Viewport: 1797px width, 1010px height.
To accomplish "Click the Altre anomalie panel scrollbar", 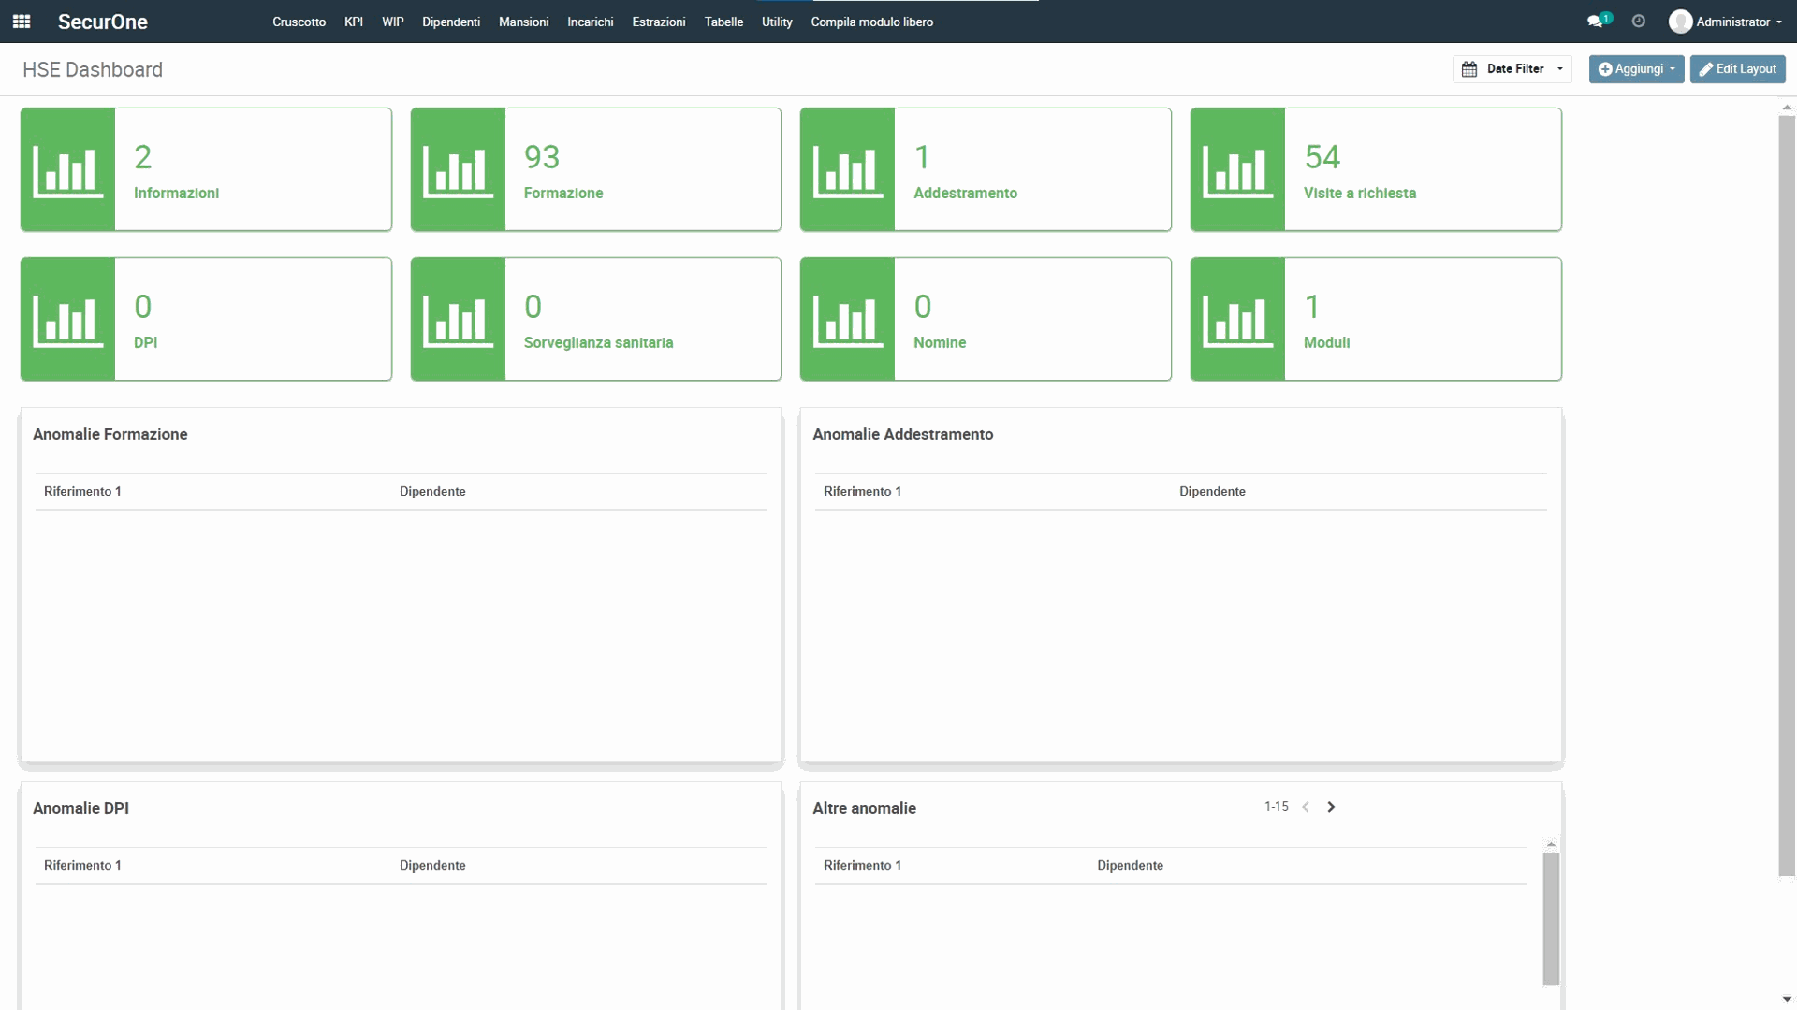I will coord(1551,916).
